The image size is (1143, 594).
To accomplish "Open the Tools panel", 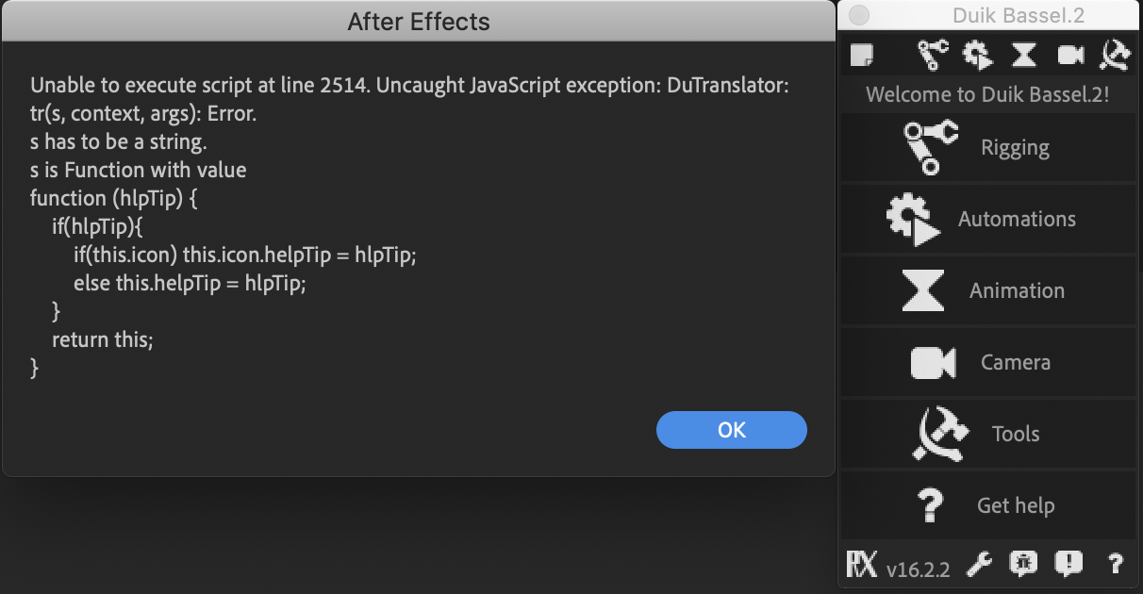I will point(987,434).
